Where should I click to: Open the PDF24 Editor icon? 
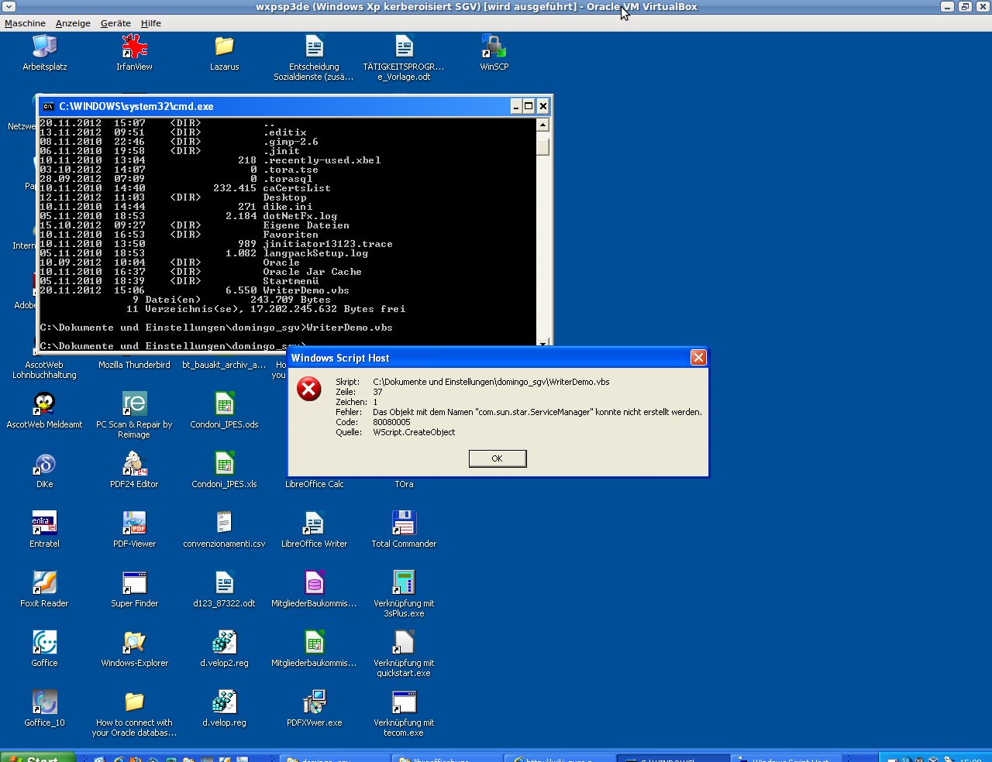pos(134,465)
